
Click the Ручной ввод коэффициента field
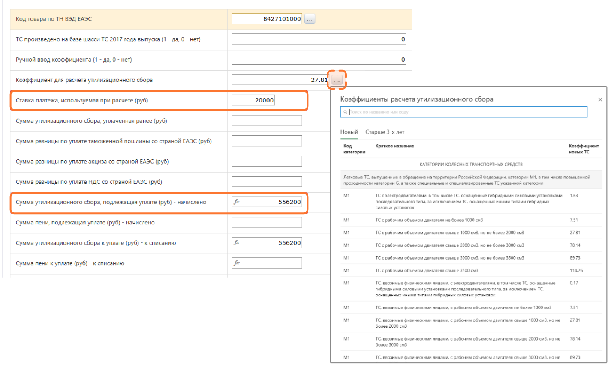coord(319,60)
